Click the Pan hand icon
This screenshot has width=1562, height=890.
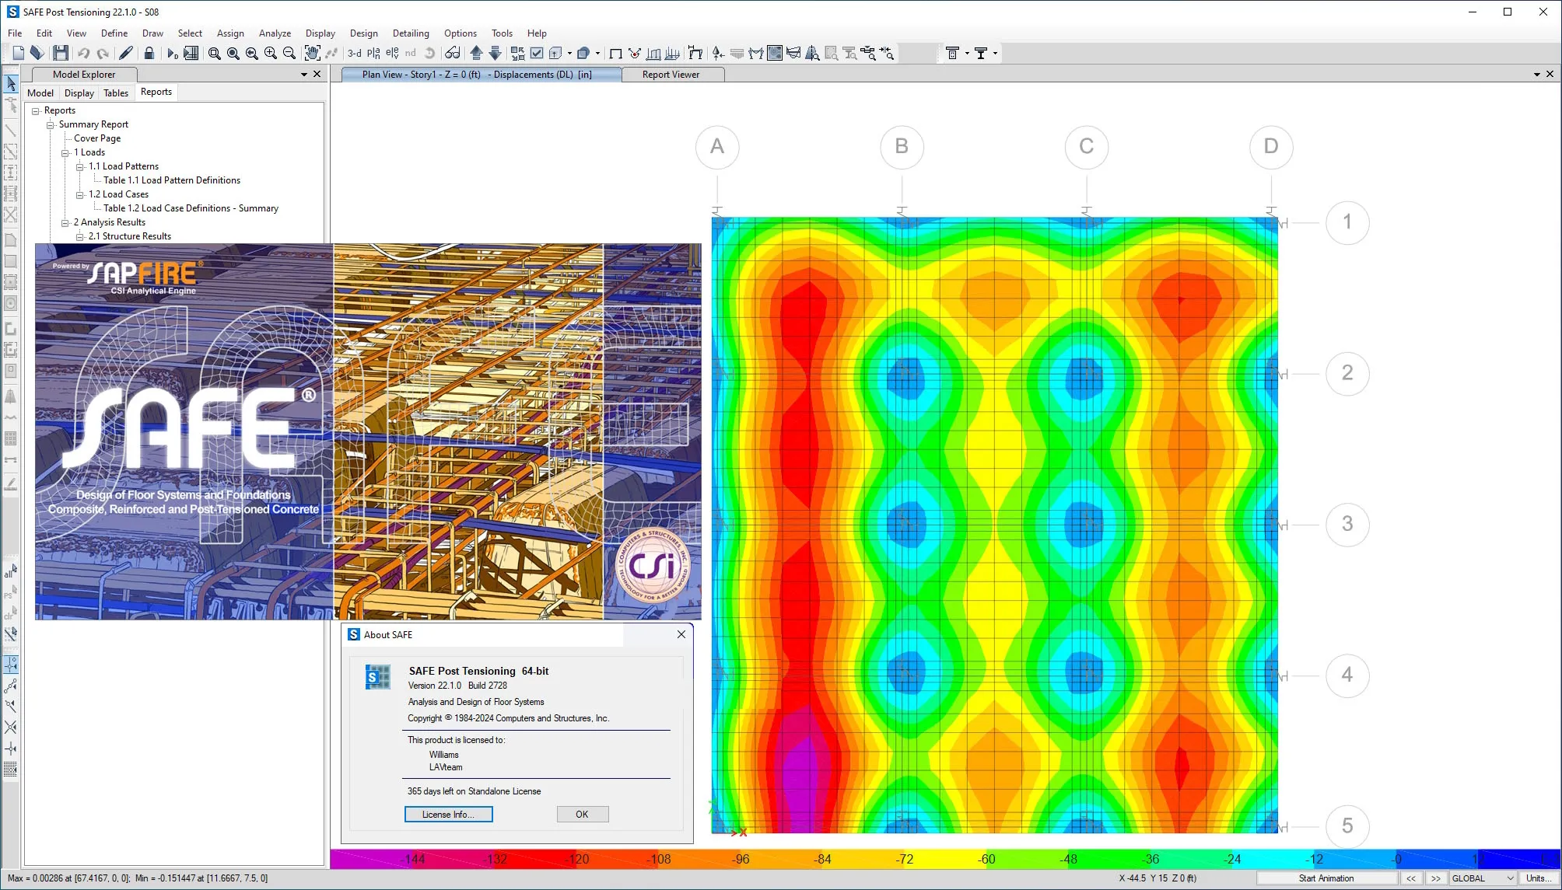pos(312,53)
